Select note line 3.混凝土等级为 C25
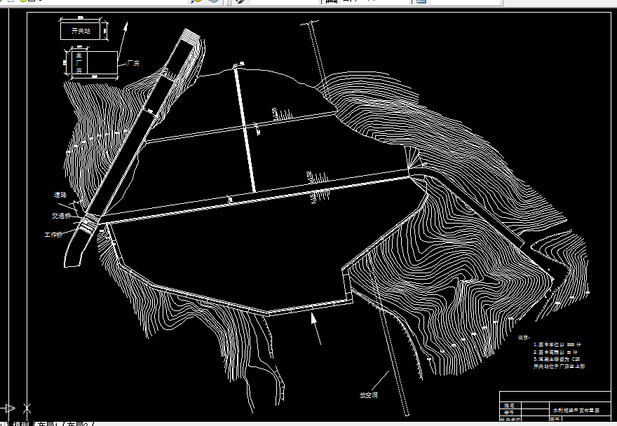 (557, 359)
